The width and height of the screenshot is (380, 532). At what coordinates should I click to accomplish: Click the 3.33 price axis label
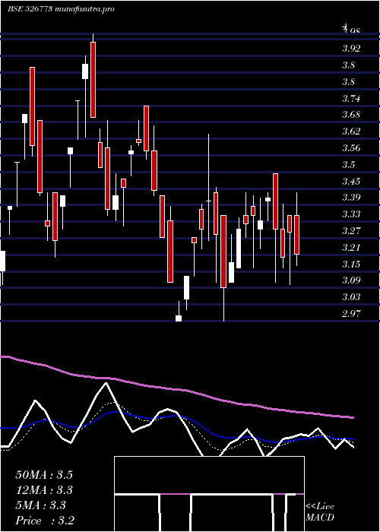click(351, 214)
